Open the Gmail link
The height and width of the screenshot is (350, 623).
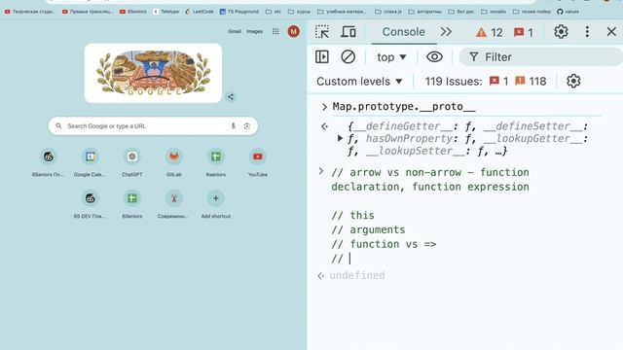pos(235,31)
